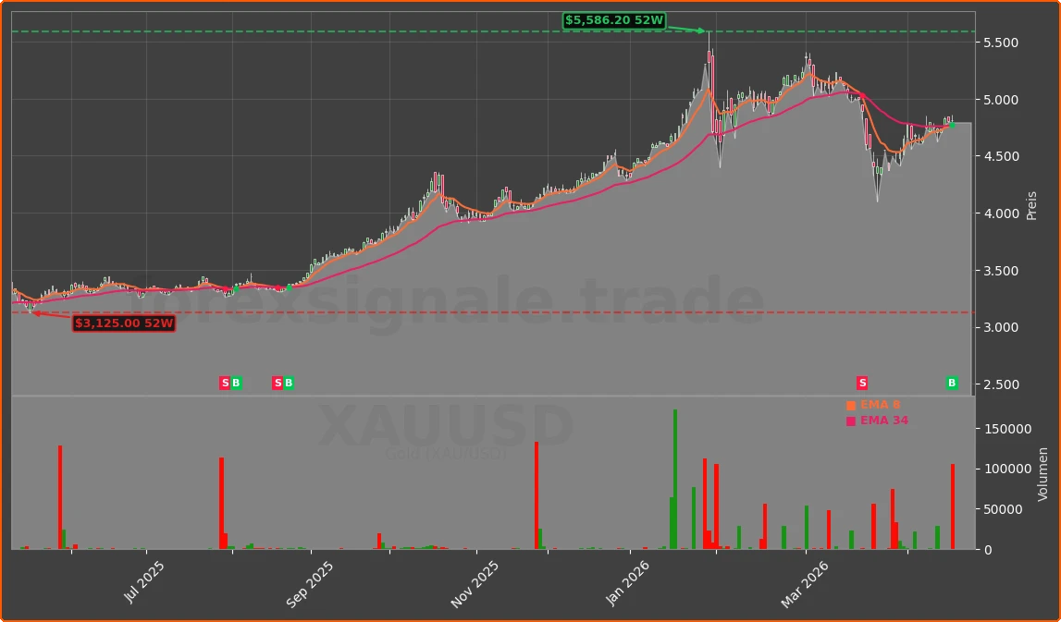This screenshot has width=1061, height=622.
Task: Click the Nov 2025 date label
Action: coord(474,585)
